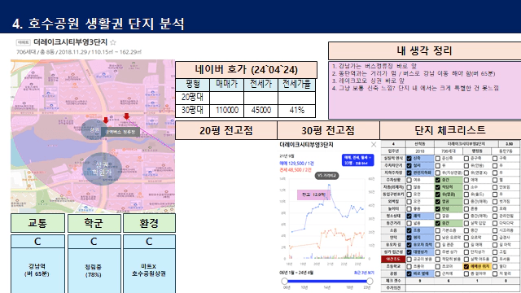Toggle the 준구축 checkbox
This screenshot has height=293, width=521.
click(x=466, y=159)
